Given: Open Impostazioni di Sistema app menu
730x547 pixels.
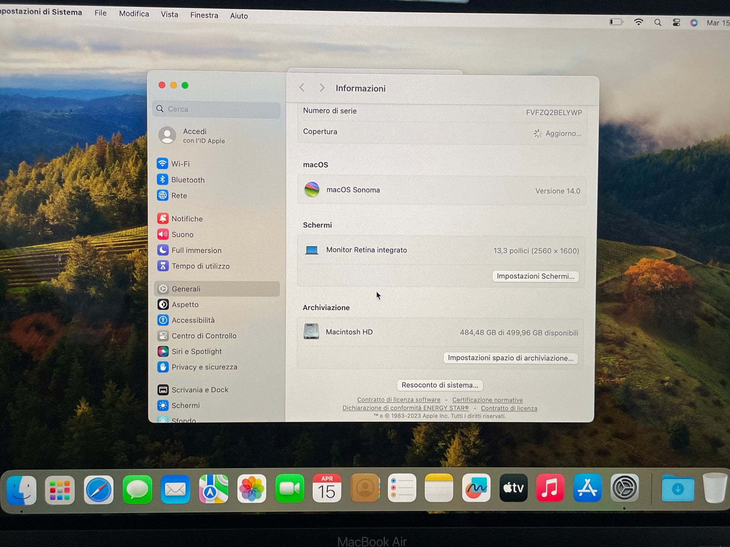Looking at the screenshot, I should 41,12.
